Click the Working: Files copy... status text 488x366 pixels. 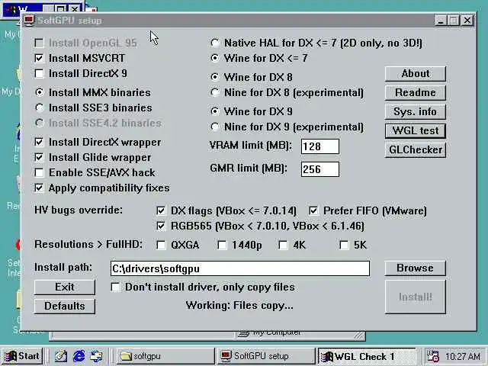(239, 306)
